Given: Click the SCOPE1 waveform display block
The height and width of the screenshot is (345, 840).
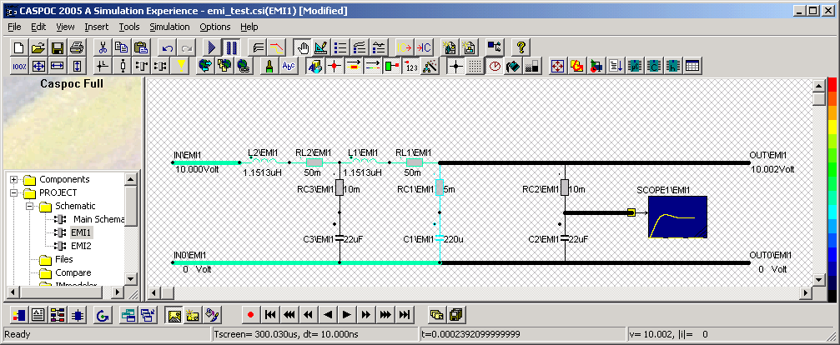Looking at the screenshot, I should tap(677, 218).
